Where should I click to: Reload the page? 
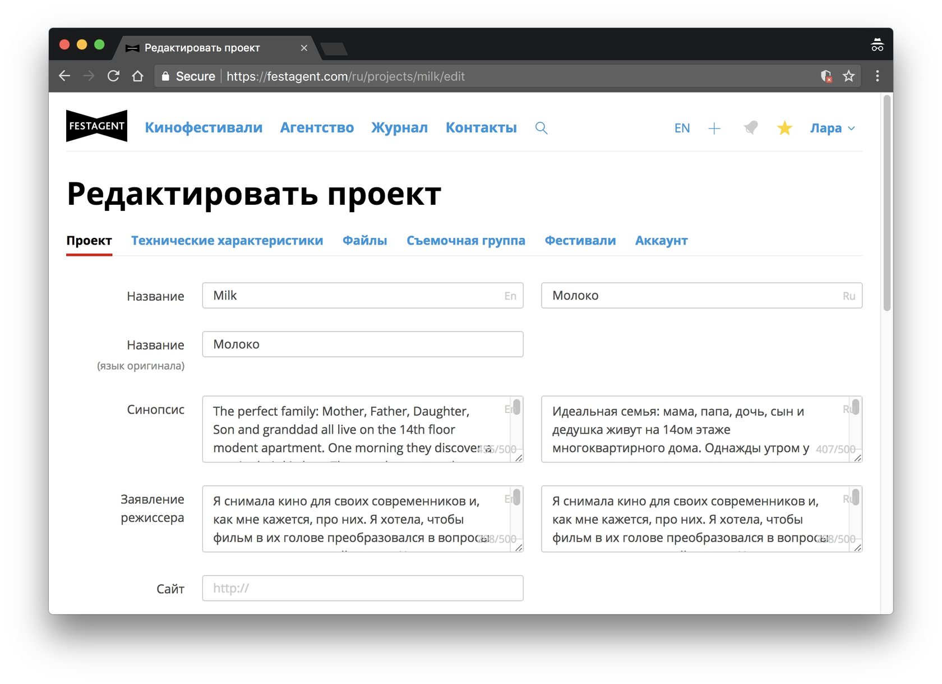pyautogui.click(x=113, y=76)
